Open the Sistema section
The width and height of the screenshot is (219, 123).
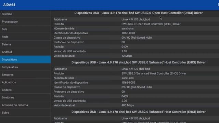click(25, 14)
